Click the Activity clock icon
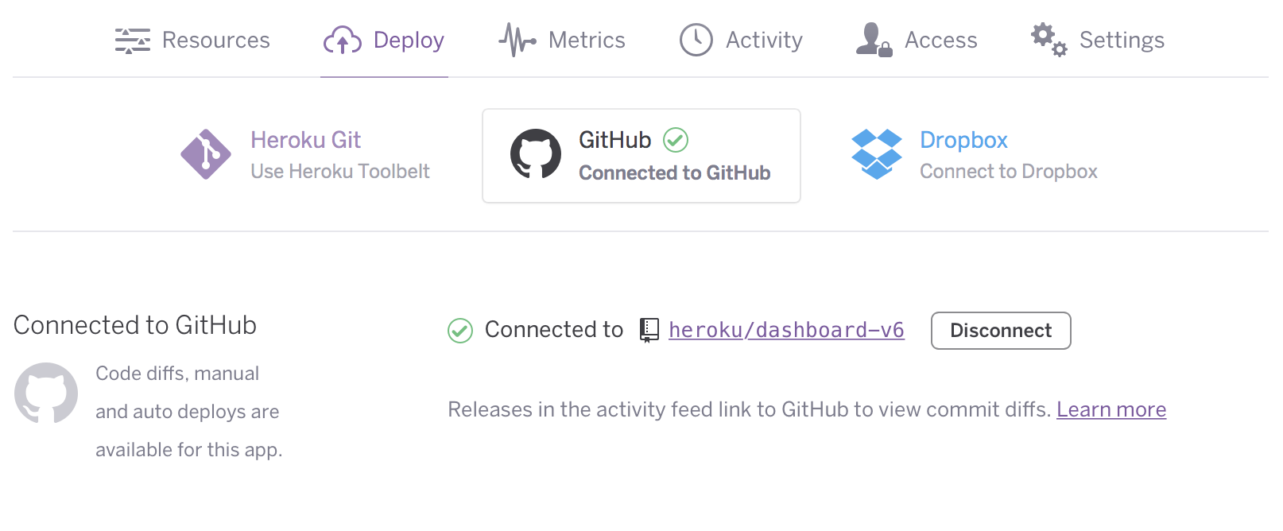The width and height of the screenshot is (1283, 531). 696,40
